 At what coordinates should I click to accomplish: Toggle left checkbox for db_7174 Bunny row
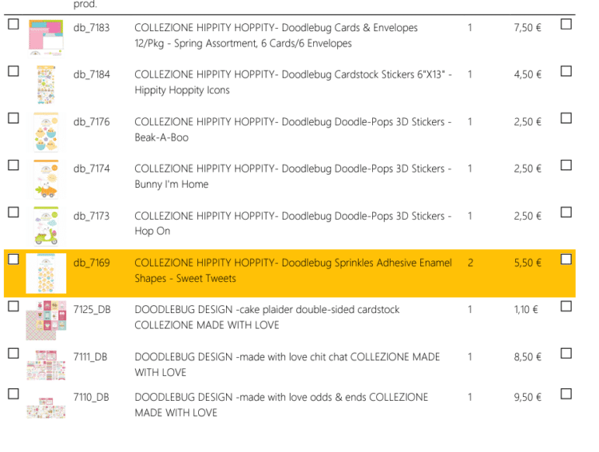[x=14, y=165]
